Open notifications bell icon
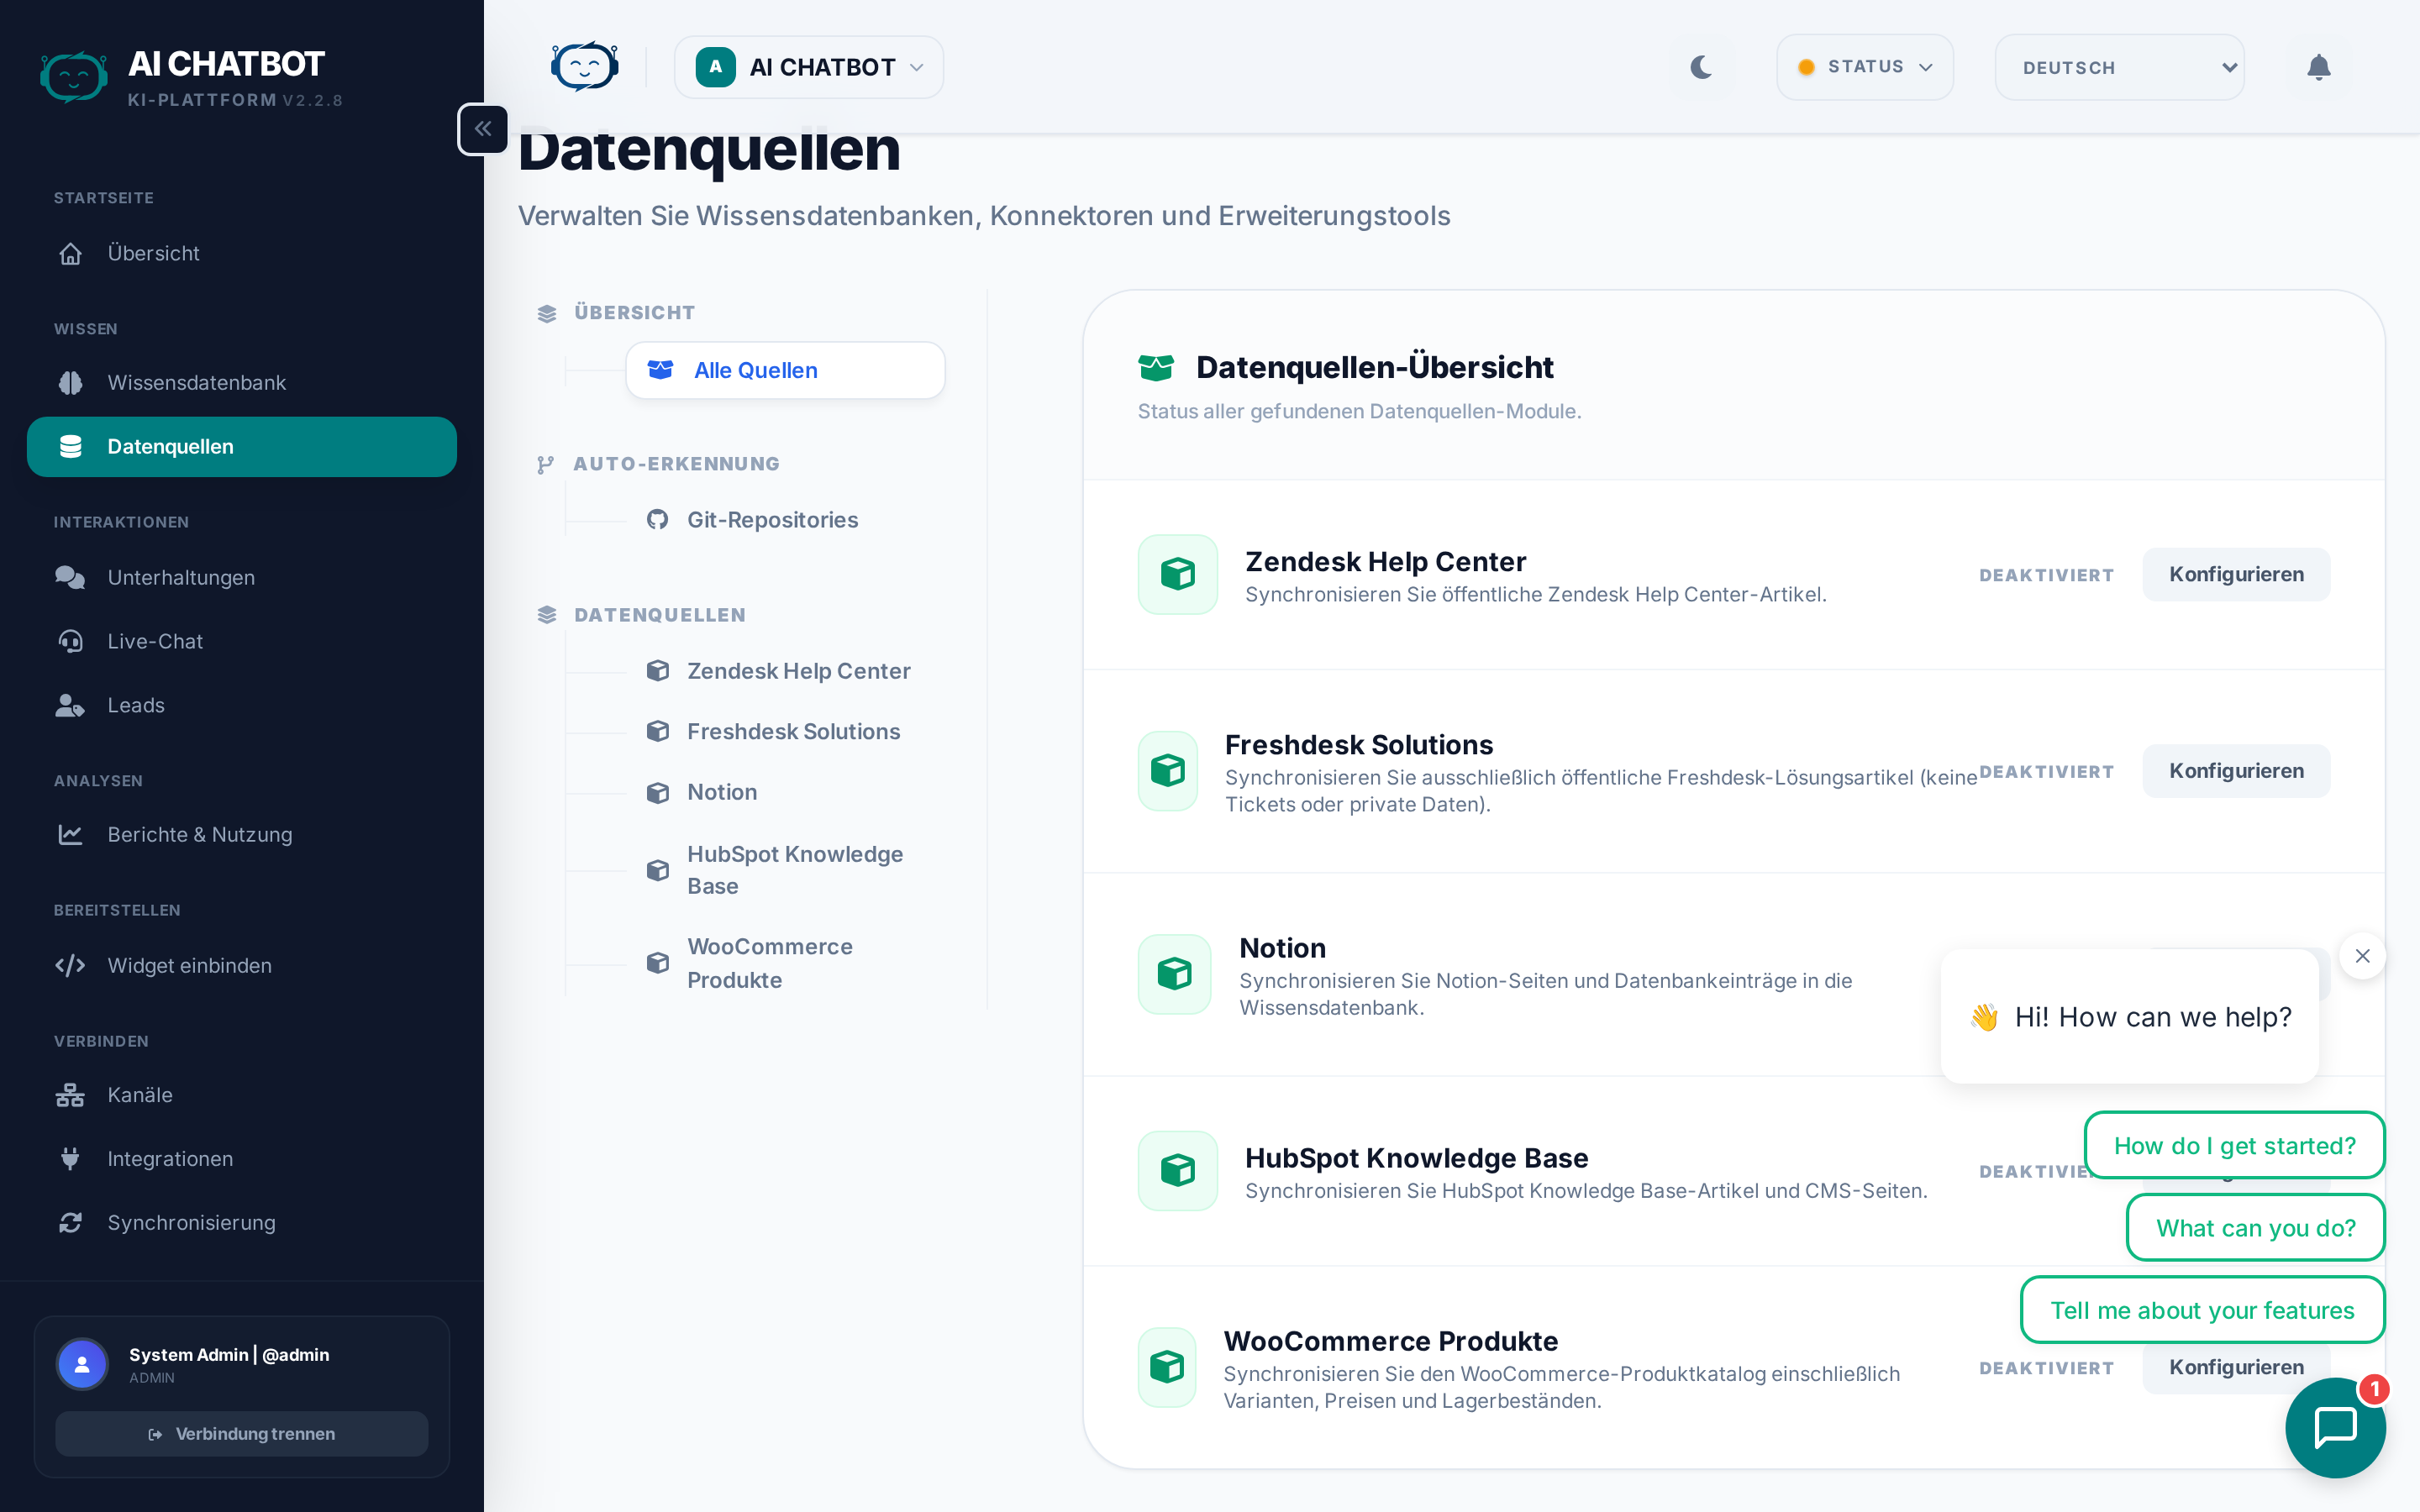 2318,67
